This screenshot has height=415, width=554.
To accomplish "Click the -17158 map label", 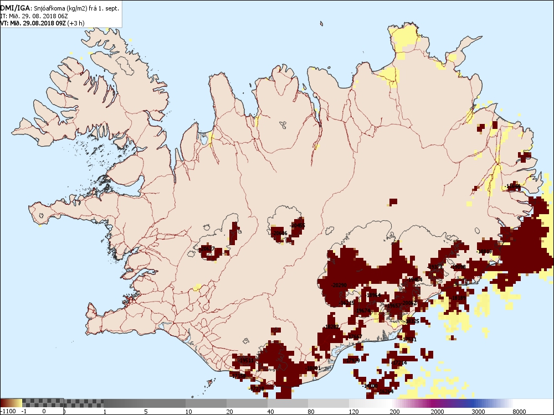I will [x=238, y=376].
